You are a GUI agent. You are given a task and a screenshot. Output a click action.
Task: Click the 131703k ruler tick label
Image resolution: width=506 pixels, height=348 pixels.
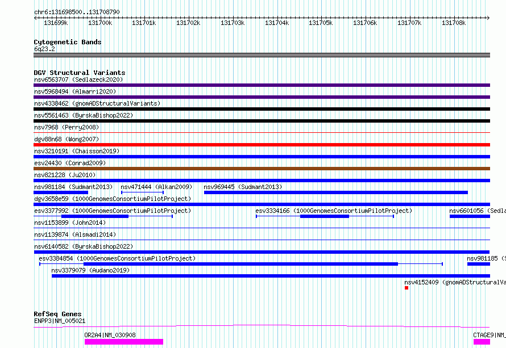pos(233,23)
